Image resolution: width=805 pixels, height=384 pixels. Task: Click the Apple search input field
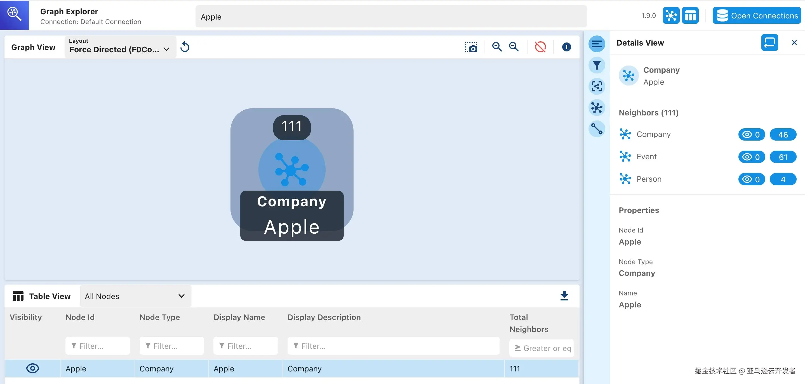(x=391, y=17)
